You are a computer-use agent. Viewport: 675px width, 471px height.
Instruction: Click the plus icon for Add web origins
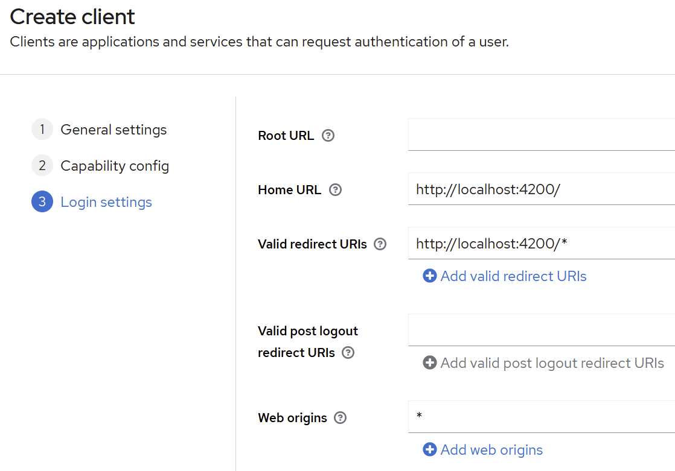click(430, 450)
